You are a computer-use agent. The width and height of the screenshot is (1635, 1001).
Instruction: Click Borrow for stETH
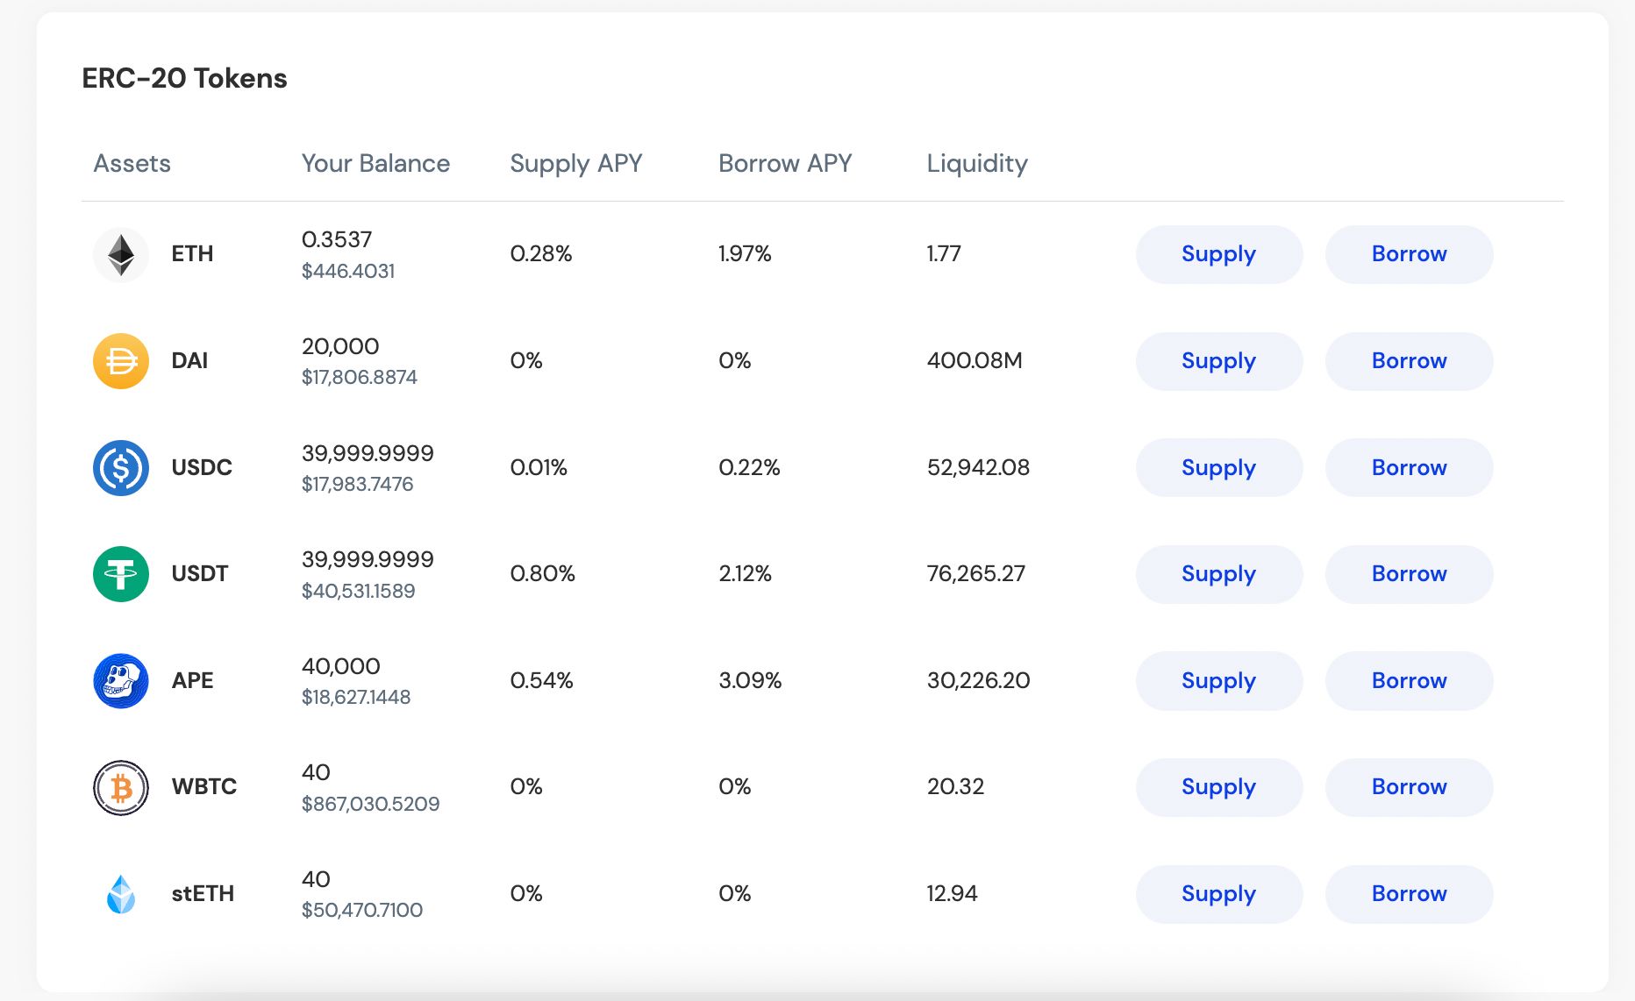(x=1409, y=894)
